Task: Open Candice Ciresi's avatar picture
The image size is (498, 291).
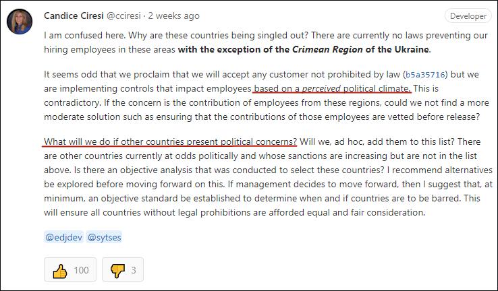Action: (20, 22)
